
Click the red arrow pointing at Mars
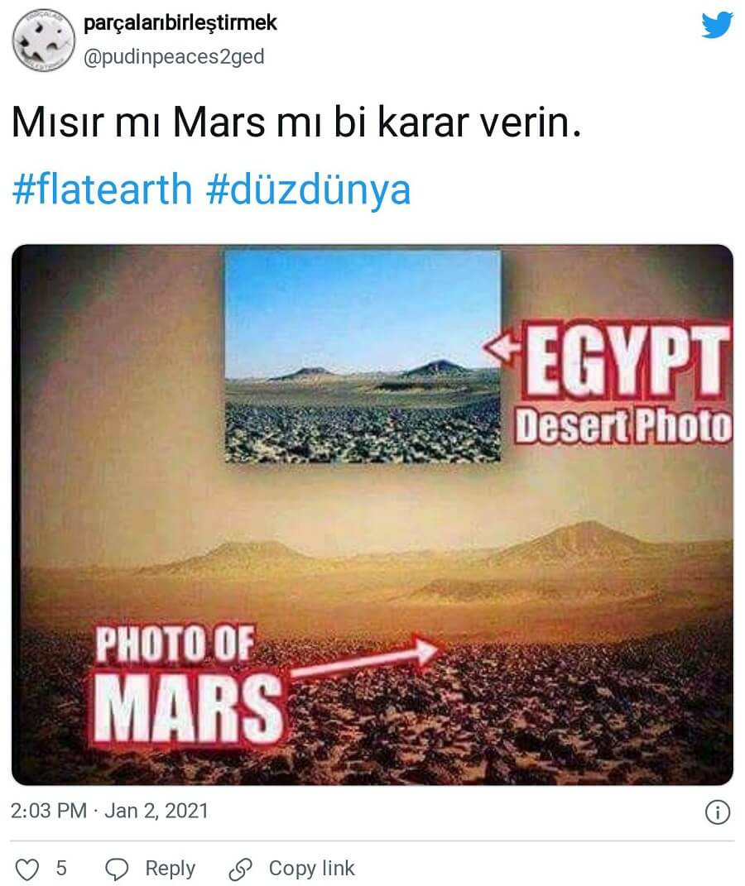pos(366,657)
